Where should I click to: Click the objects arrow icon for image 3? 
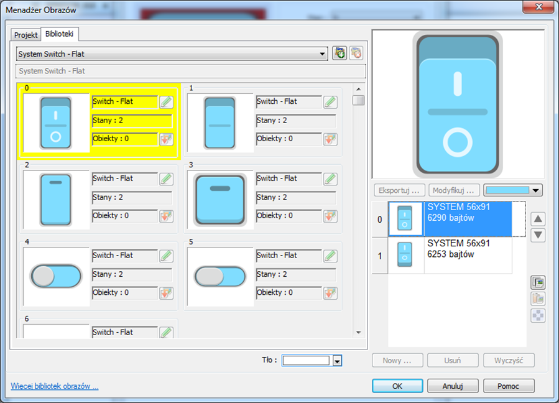tap(330, 216)
